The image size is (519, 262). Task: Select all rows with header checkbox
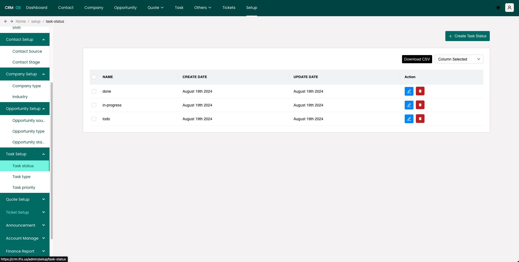pyautogui.click(x=94, y=77)
